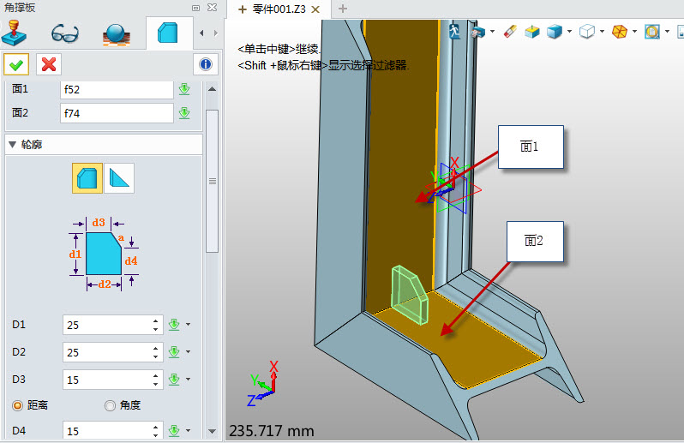This screenshot has width=684, height=443.
Task: Click the orange polyhedron toolbar icon
Action: 620,32
